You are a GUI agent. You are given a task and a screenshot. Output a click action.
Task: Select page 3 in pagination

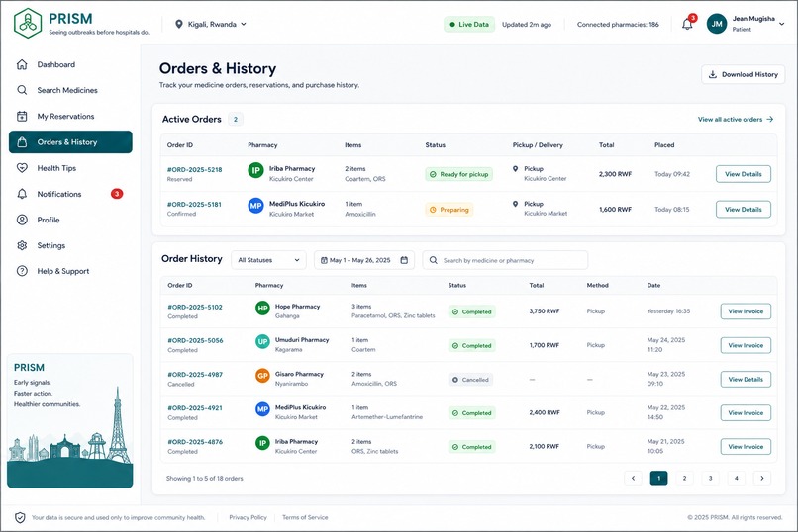711,478
